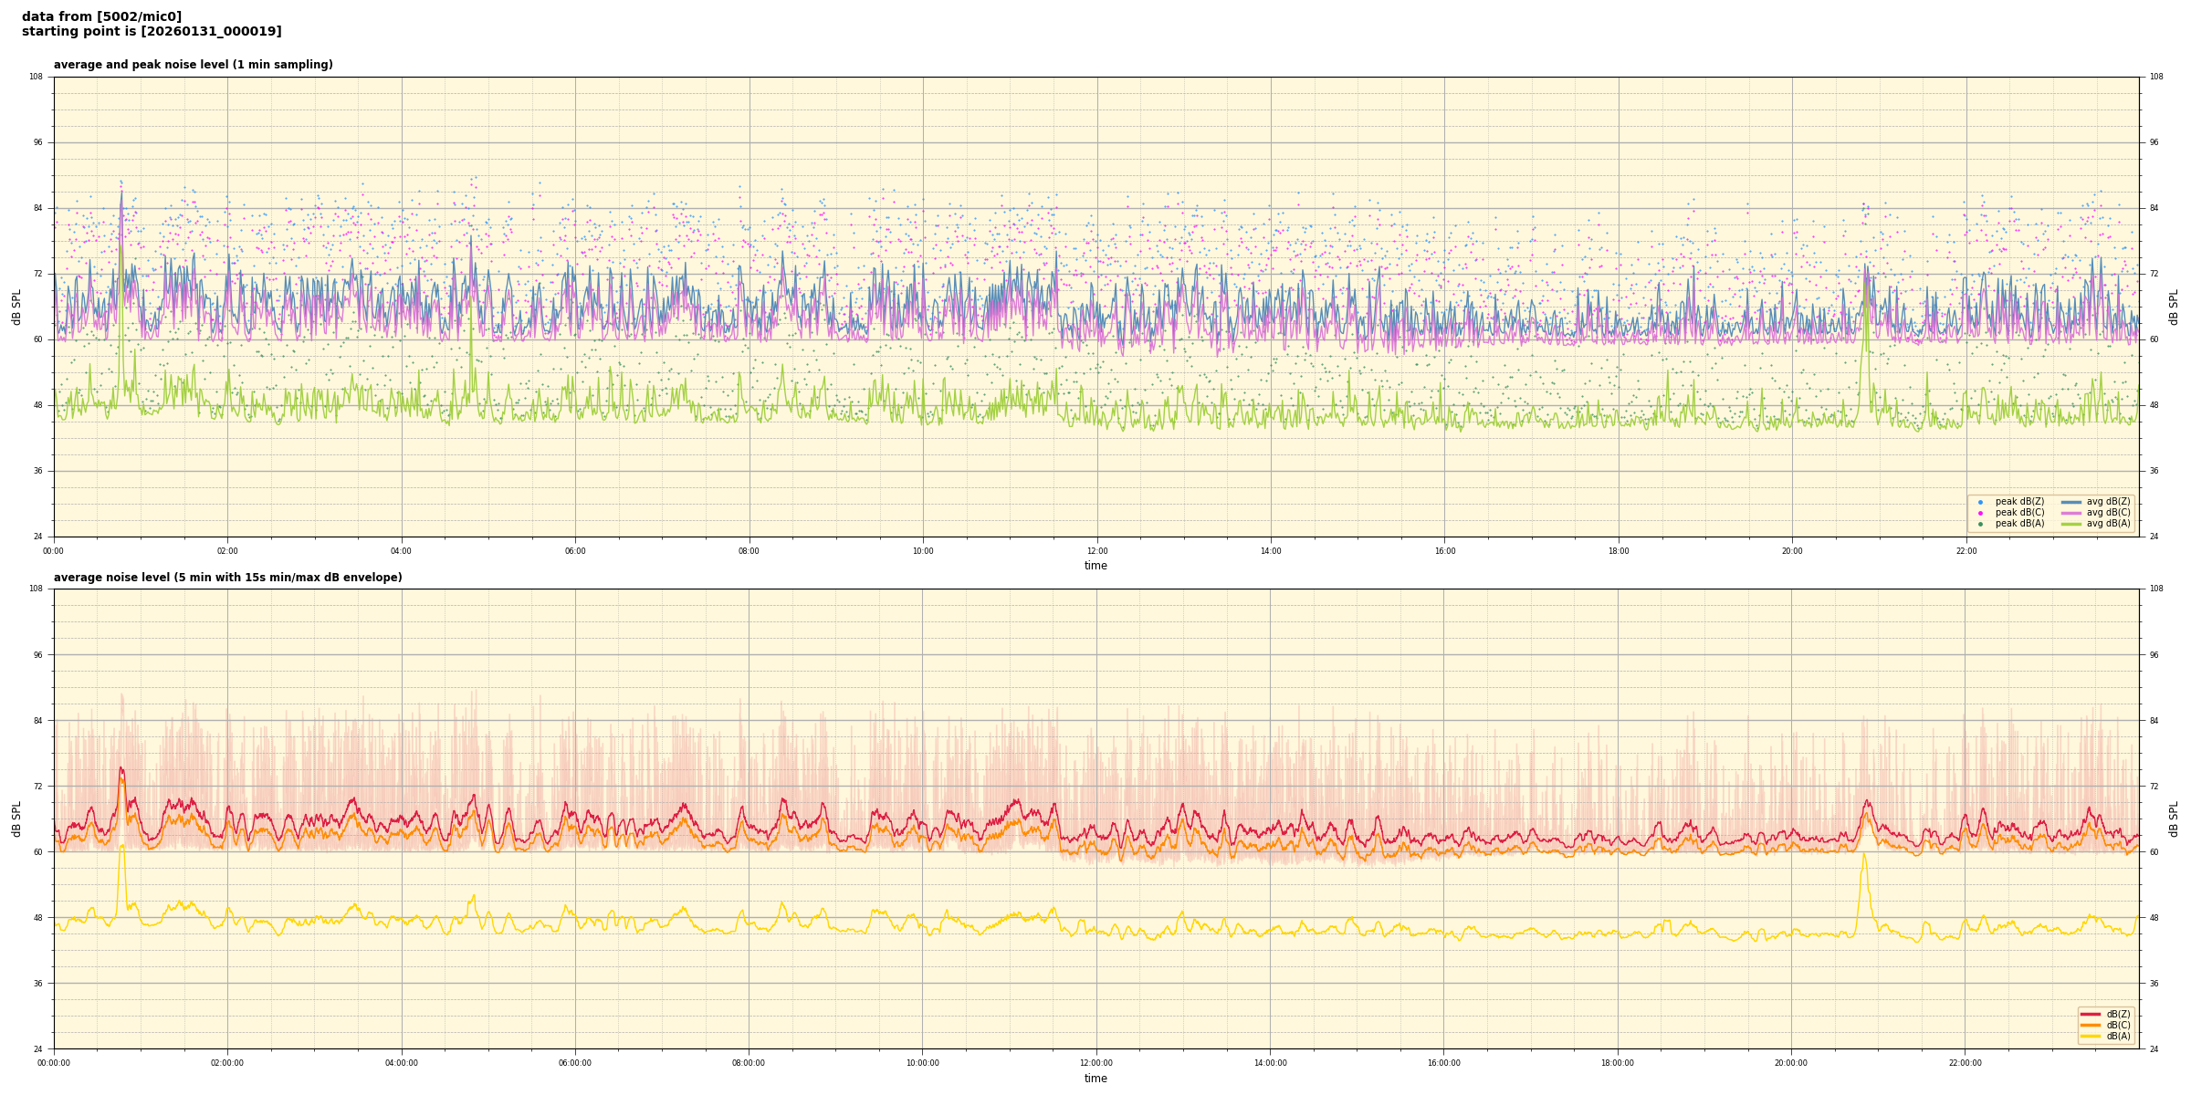2191x1095 pixels.
Task: Click the peak dB(A) legend marker
Action: point(1980,524)
